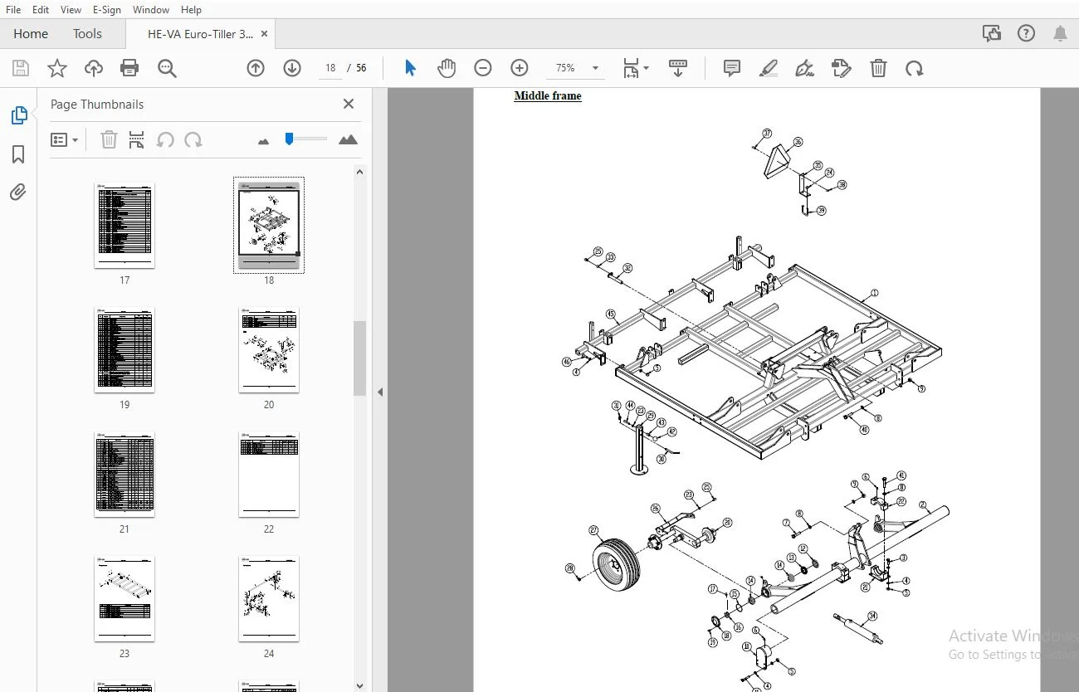Open the Page Thumbnails sidebar icon
The height and width of the screenshot is (692, 1079).
point(18,116)
